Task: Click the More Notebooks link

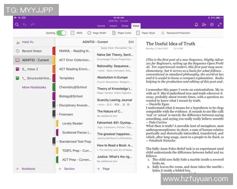Action: pyautogui.click(x=34, y=87)
